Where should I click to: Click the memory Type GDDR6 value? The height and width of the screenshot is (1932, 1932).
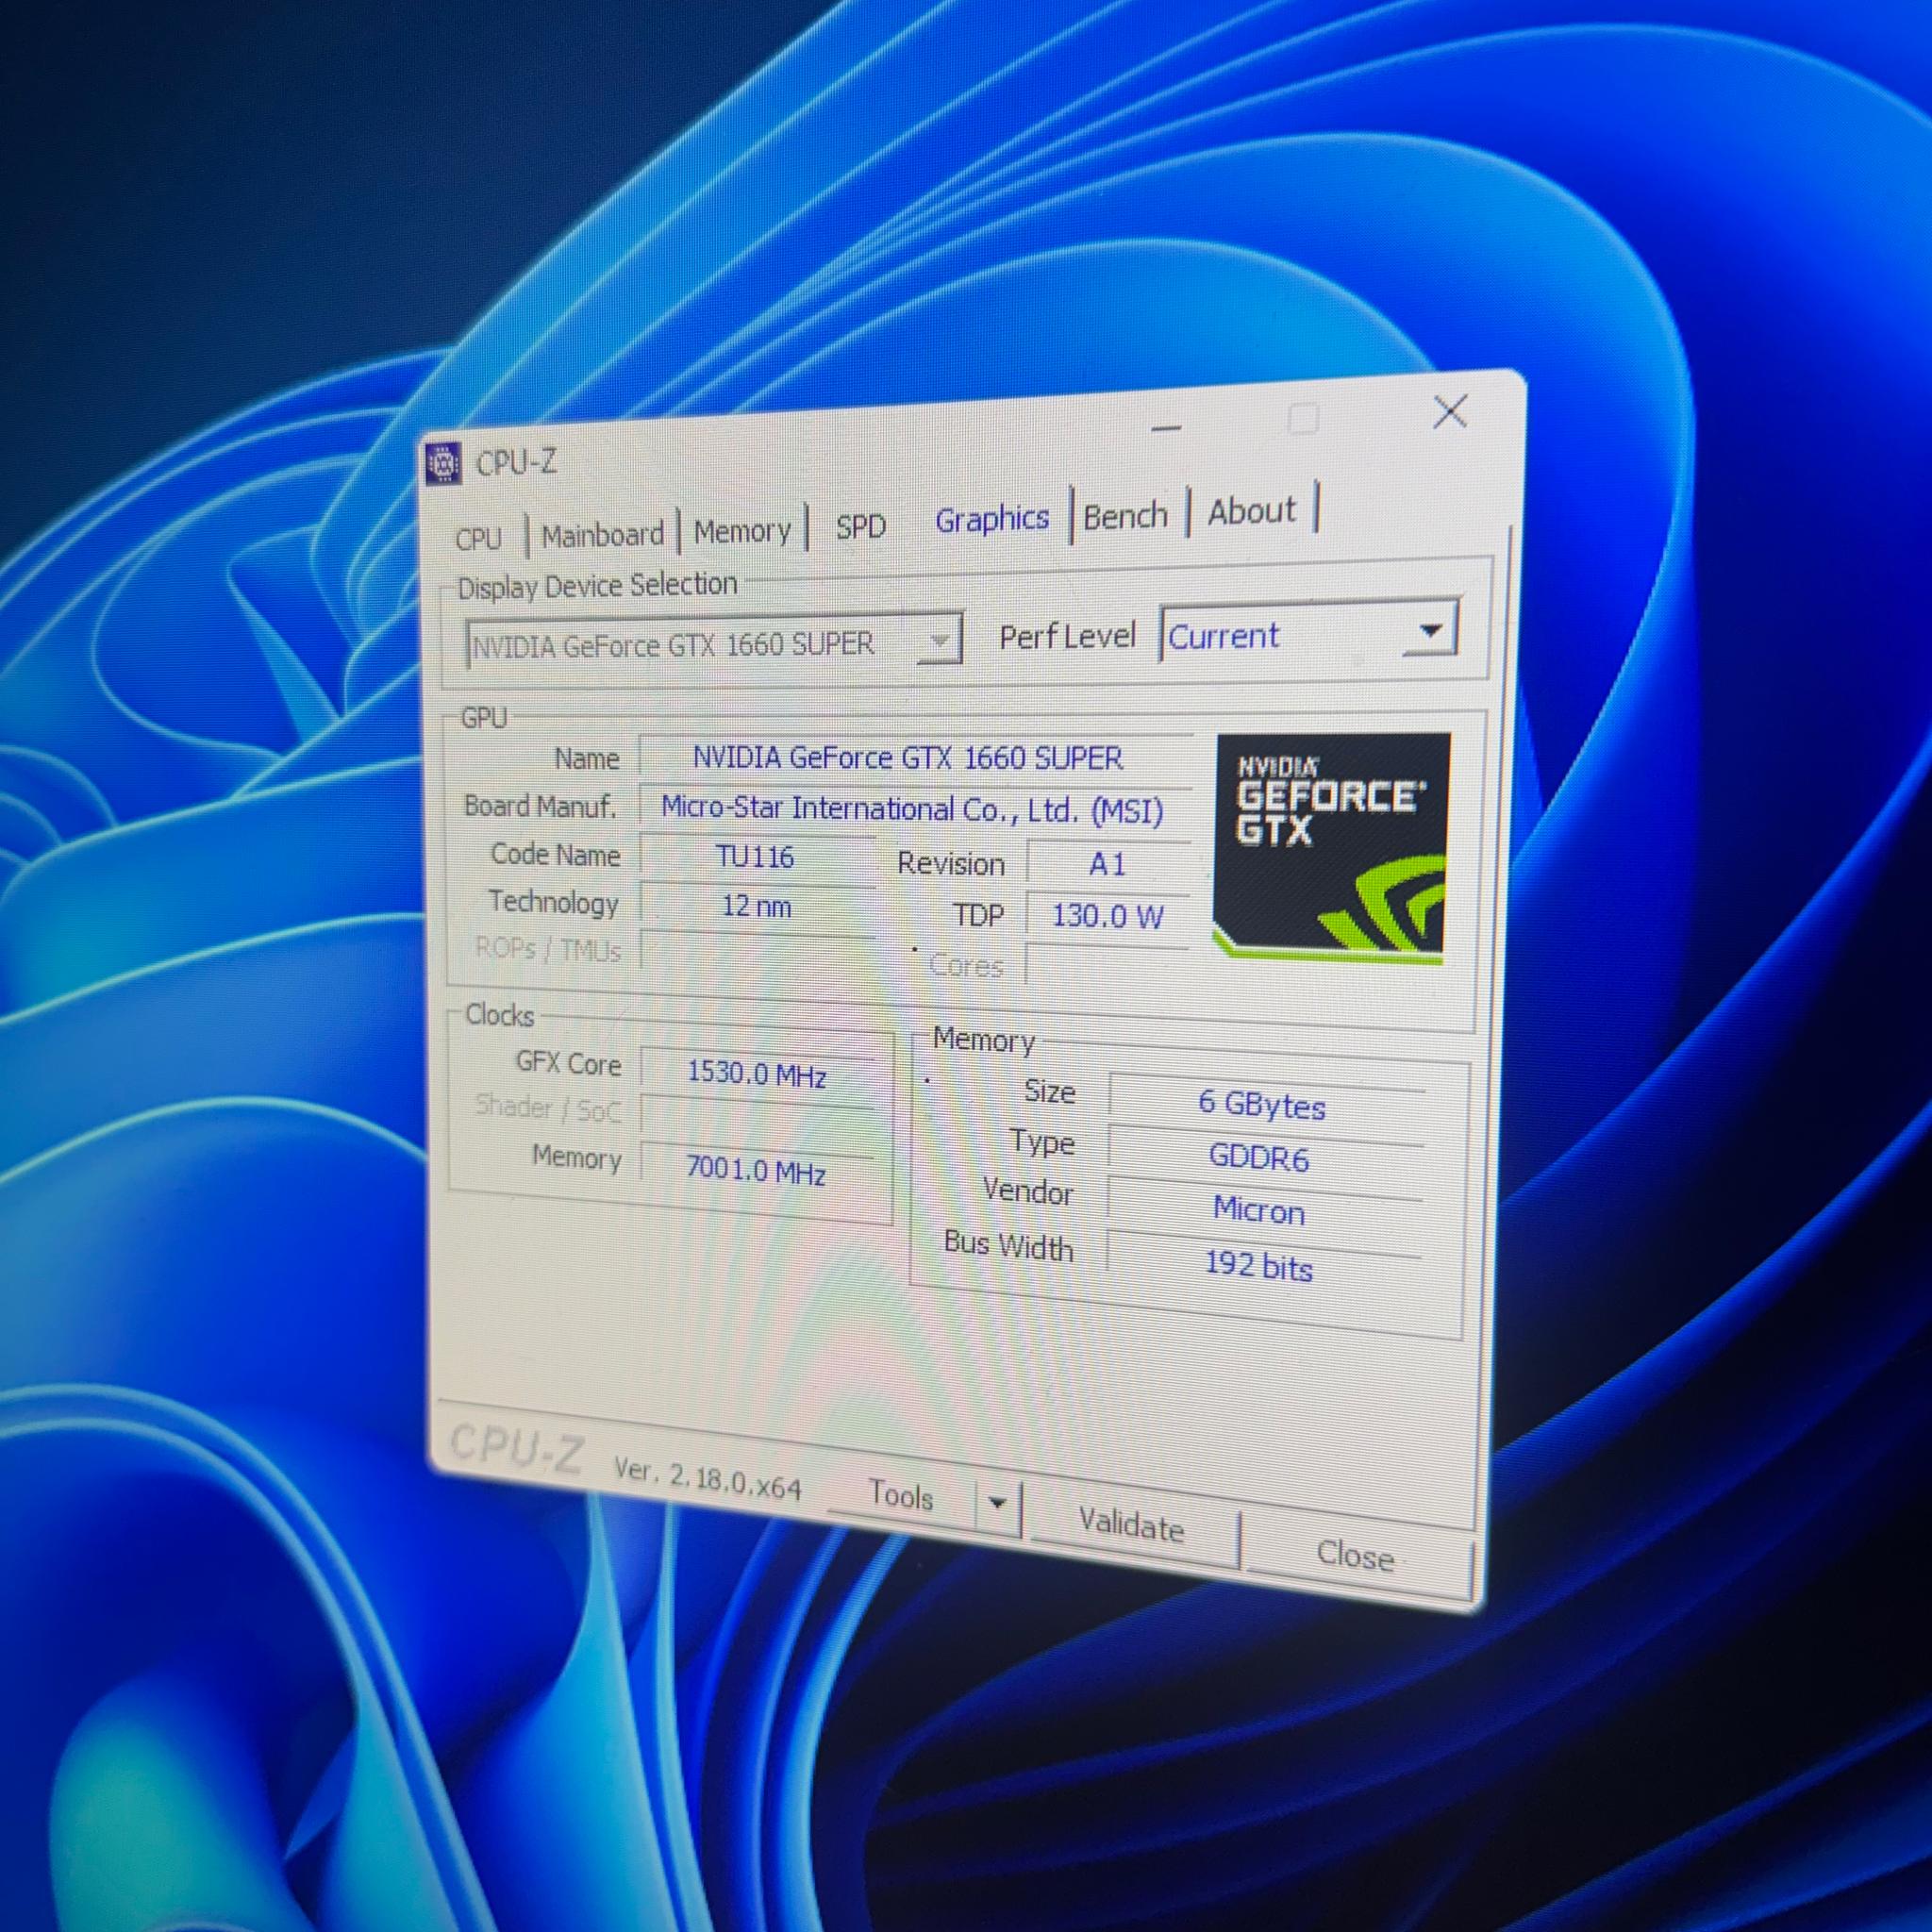pyautogui.click(x=1262, y=1158)
